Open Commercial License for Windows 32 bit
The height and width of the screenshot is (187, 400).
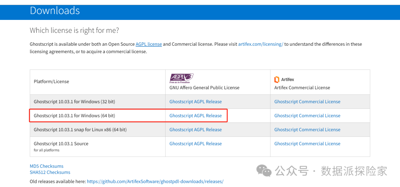[x=307, y=102]
